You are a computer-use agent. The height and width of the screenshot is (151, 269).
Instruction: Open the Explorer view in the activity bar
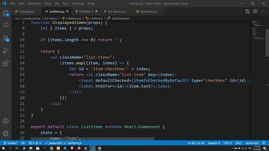click(5, 13)
